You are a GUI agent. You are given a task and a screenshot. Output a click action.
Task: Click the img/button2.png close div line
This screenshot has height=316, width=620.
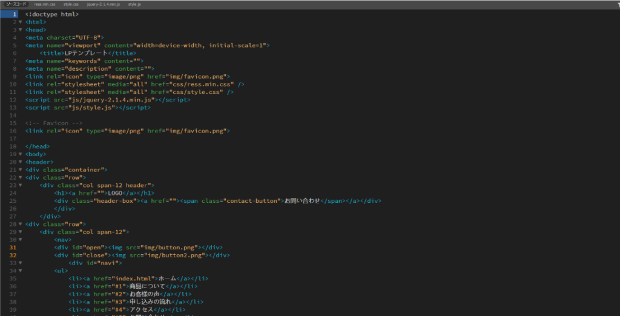(x=142, y=255)
